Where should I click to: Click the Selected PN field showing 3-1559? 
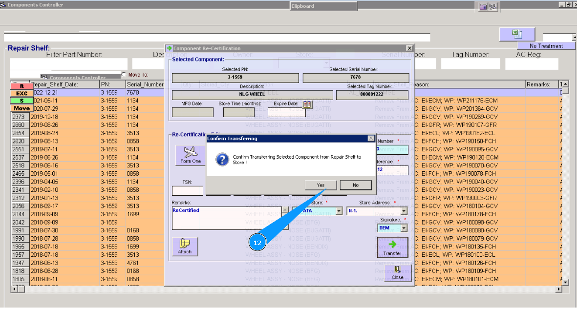[x=235, y=78]
